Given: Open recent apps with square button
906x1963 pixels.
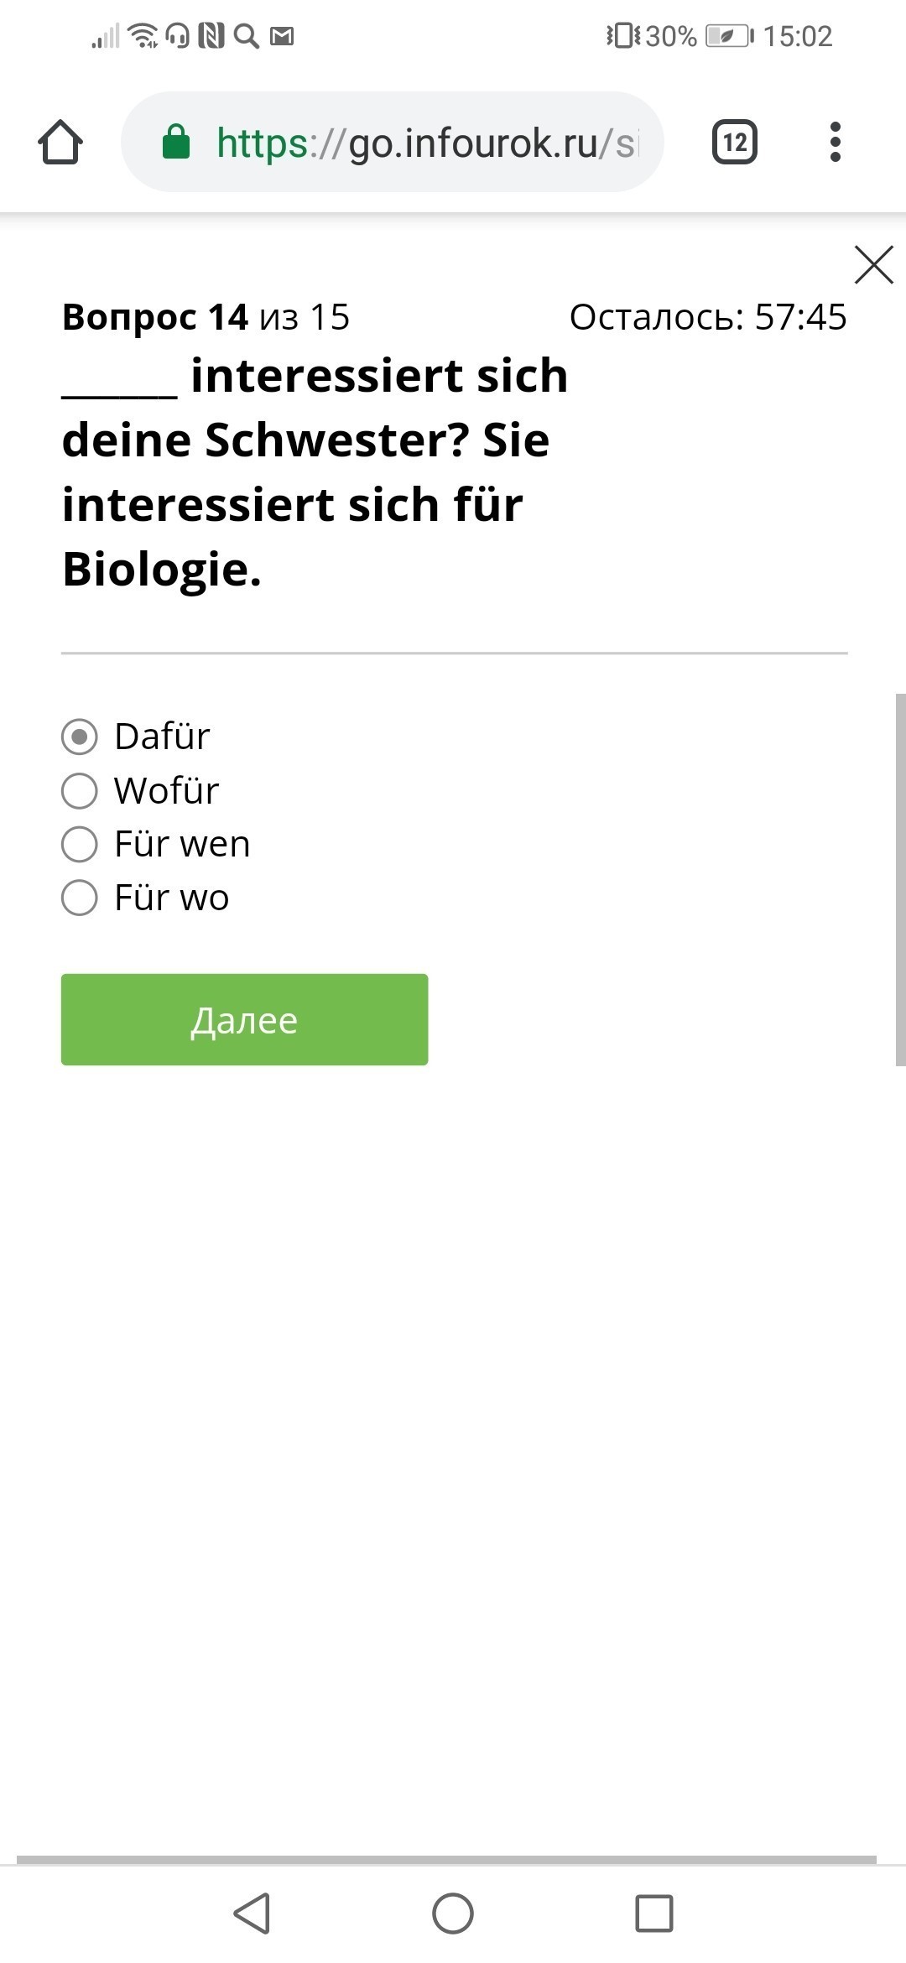Looking at the screenshot, I should click(x=654, y=1914).
